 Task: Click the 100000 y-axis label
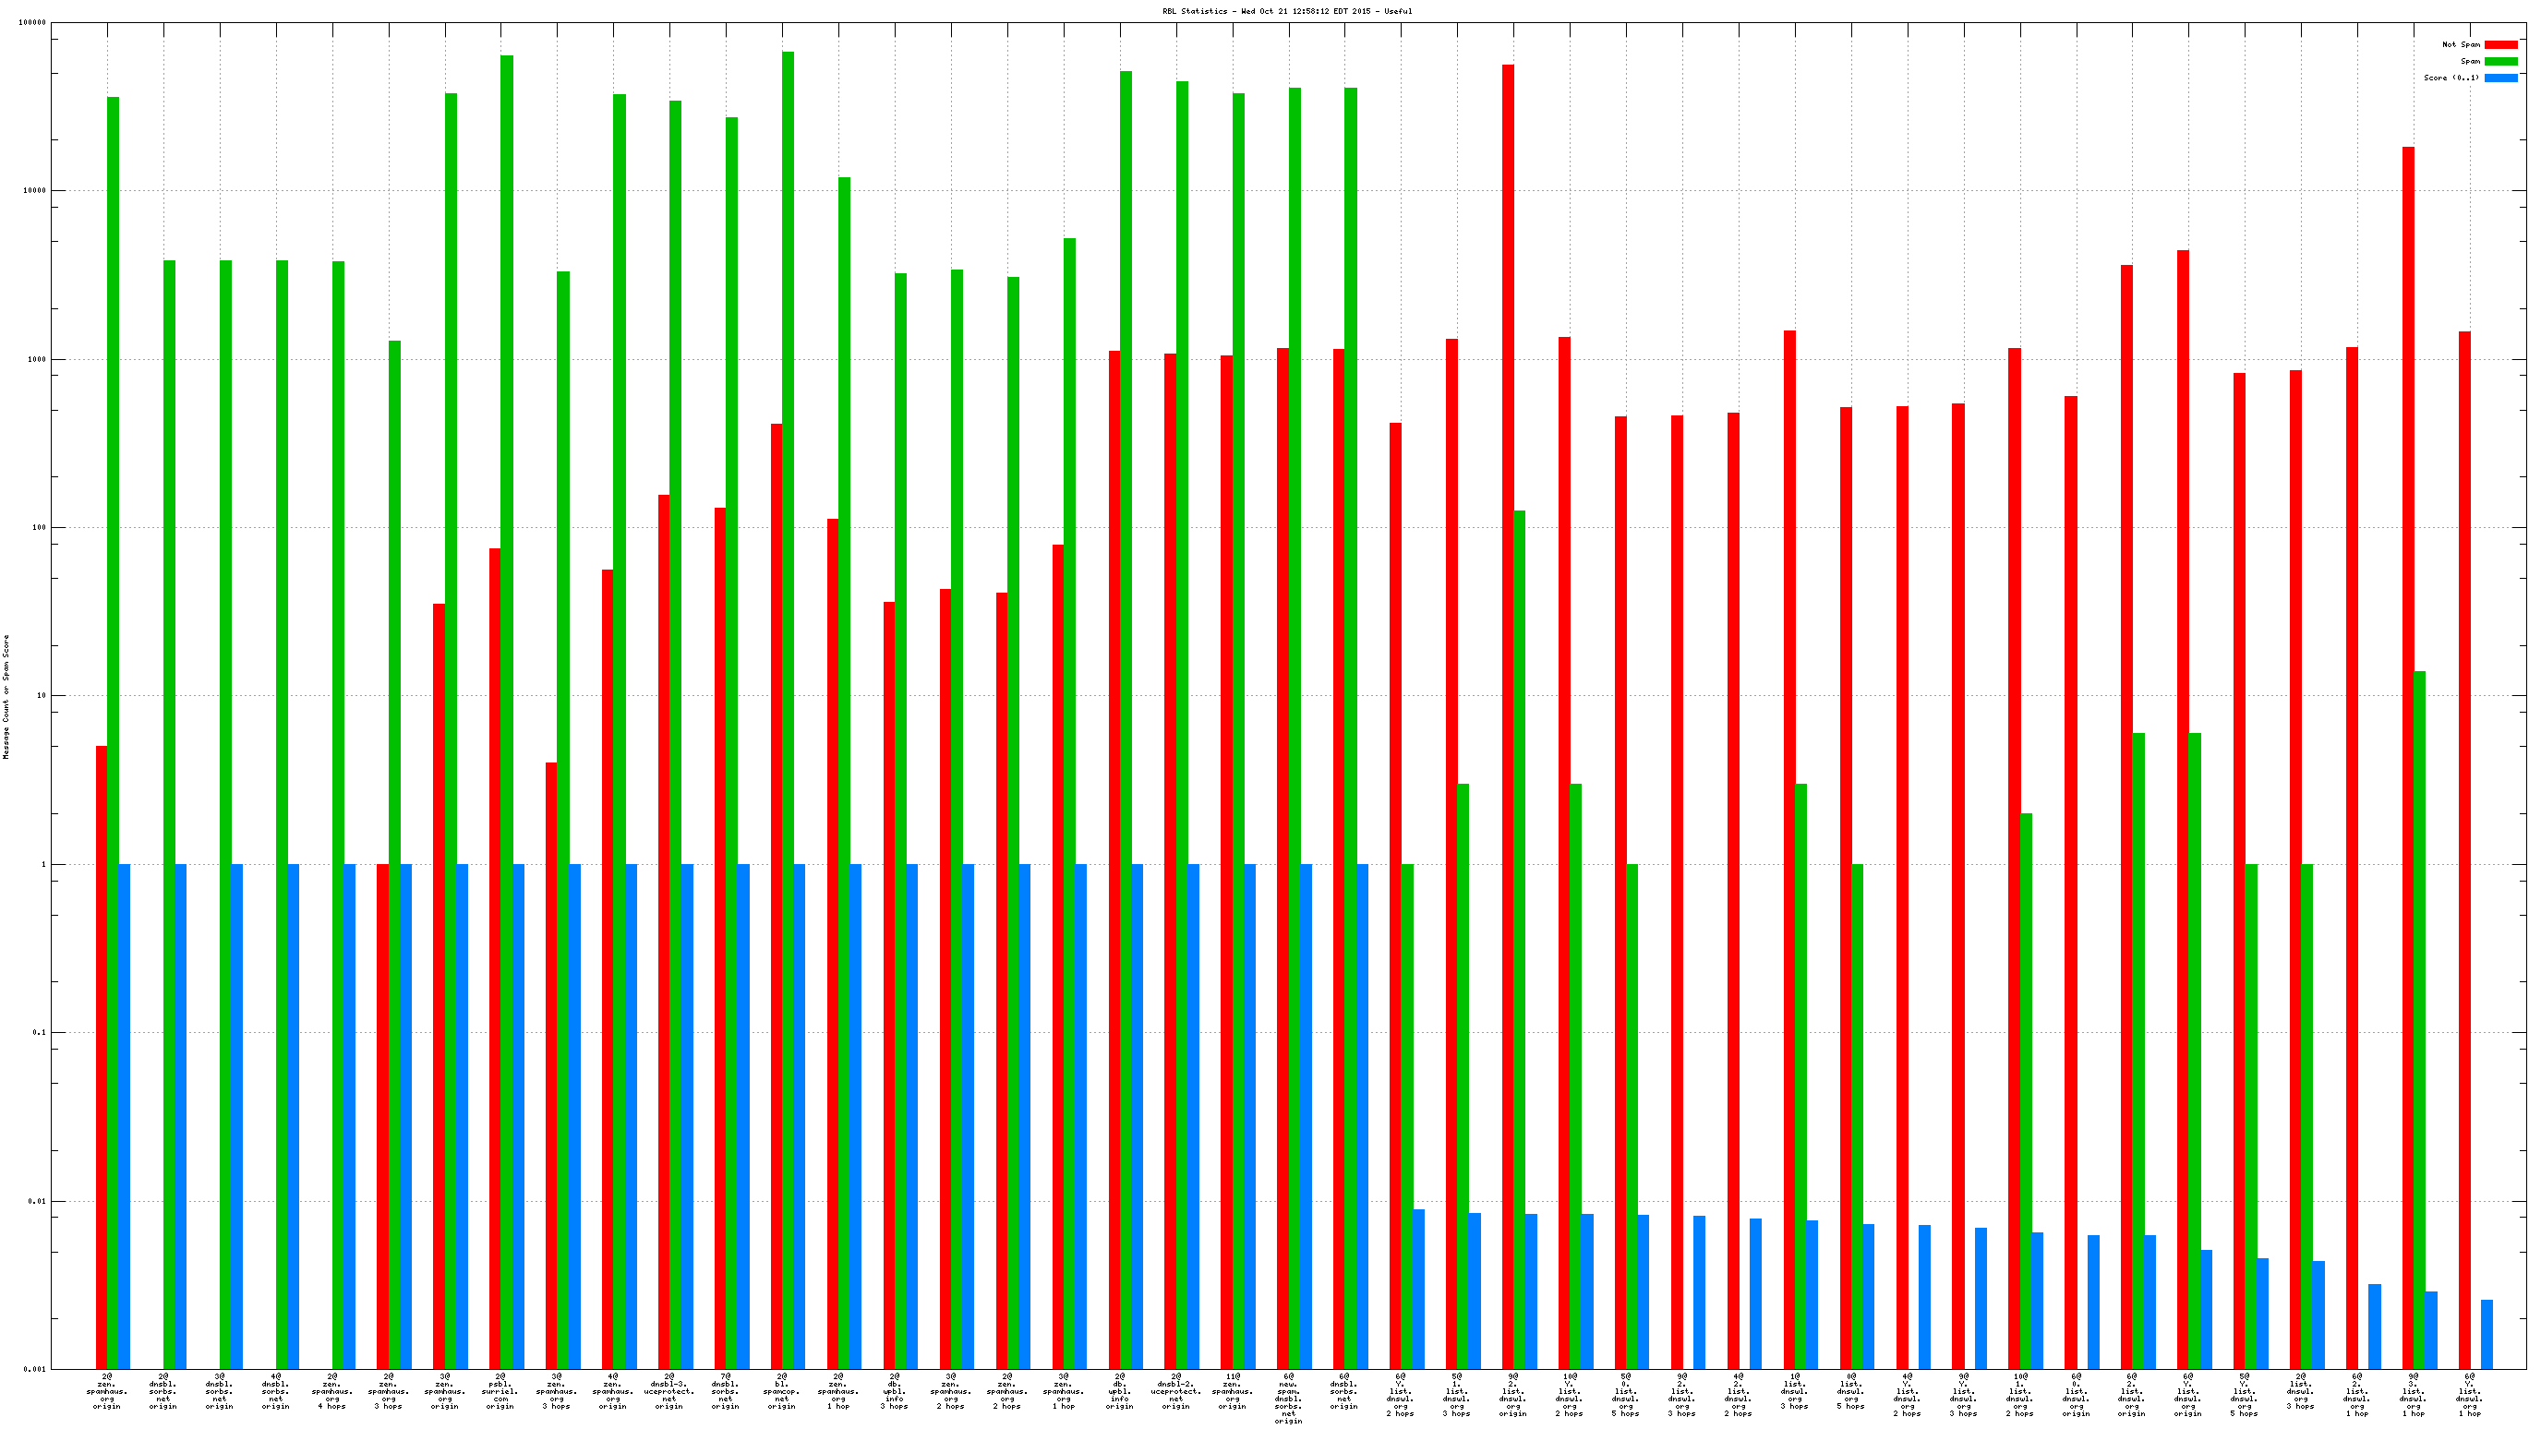point(31,23)
